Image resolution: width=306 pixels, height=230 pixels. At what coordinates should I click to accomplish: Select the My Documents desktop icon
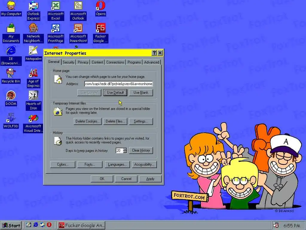pyautogui.click(x=11, y=33)
